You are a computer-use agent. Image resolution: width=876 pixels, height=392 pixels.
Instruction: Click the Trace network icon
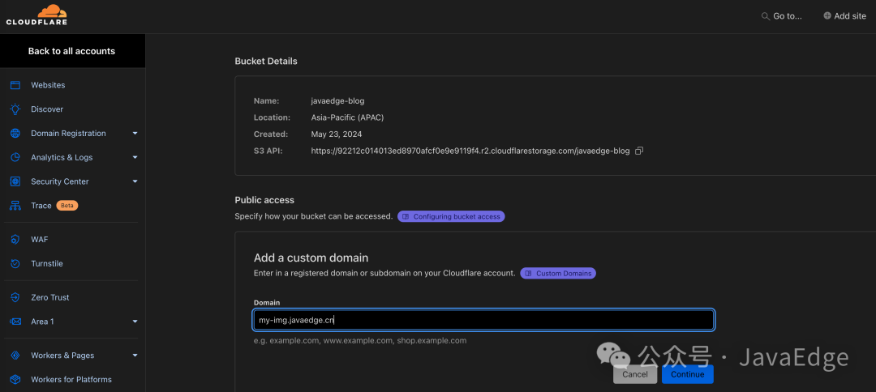[x=15, y=206]
